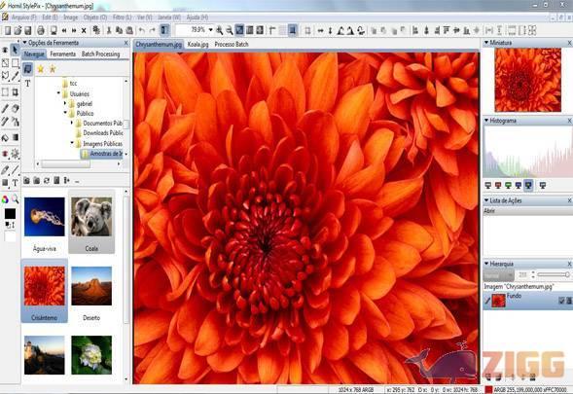This screenshot has width=573, height=394.
Task: Click the refresh icon above thumbnails
Action: pyautogui.click(x=47, y=181)
